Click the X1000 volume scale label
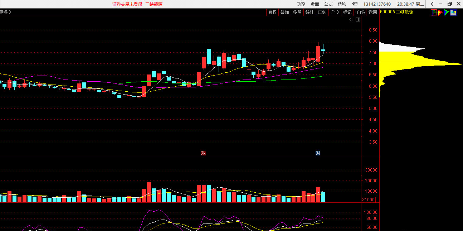 (369, 200)
